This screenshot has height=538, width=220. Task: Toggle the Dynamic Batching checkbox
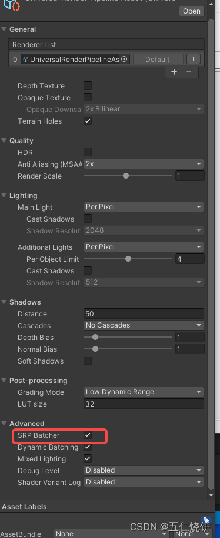(88, 447)
